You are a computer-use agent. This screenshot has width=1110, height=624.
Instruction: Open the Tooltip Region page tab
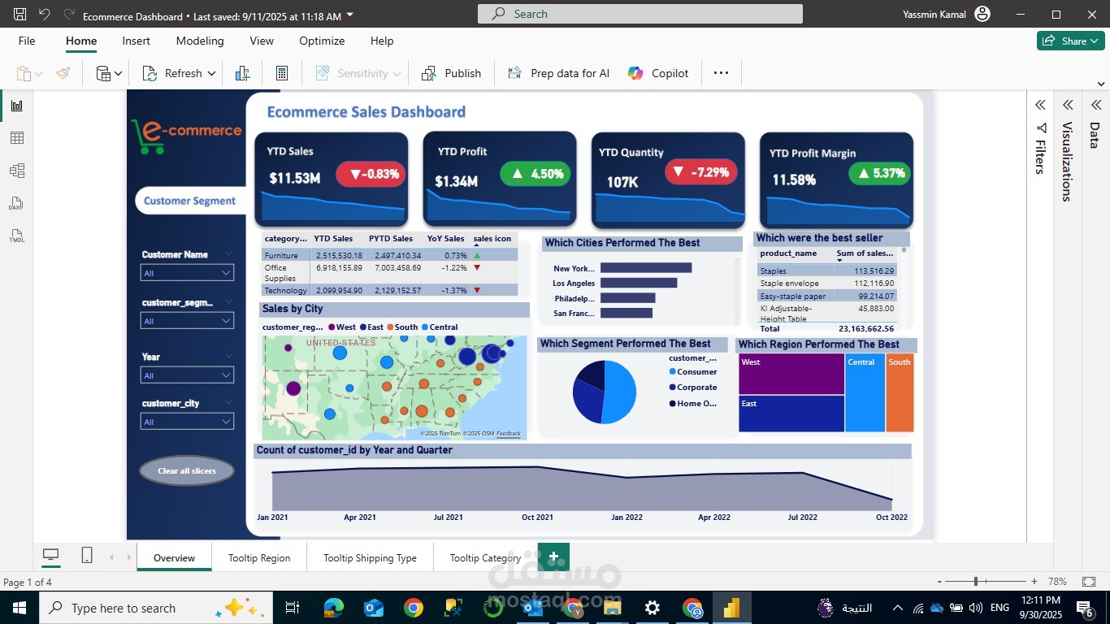point(258,557)
